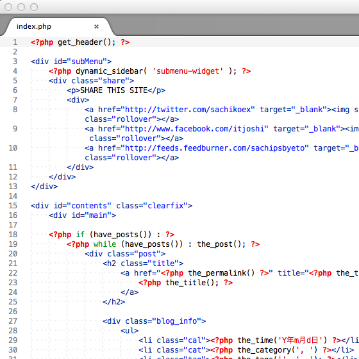Click line number 3 in gutter
359x359 pixels.
(x=15, y=62)
